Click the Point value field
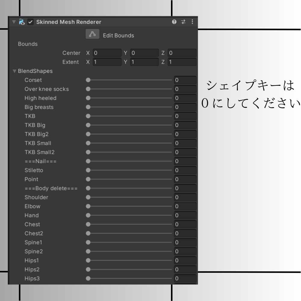The image size is (301, 301). (185, 179)
